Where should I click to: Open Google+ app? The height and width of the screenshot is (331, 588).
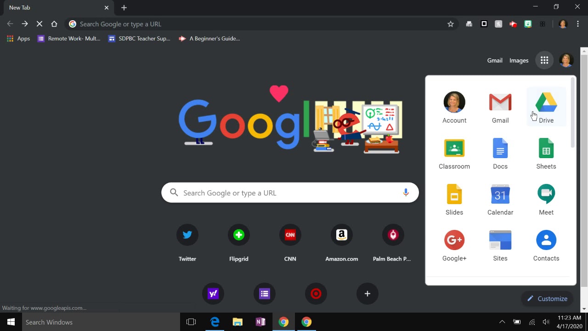tap(454, 245)
